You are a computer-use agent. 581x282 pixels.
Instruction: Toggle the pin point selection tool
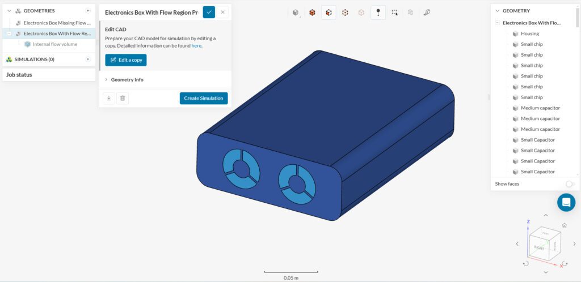[x=378, y=12]
